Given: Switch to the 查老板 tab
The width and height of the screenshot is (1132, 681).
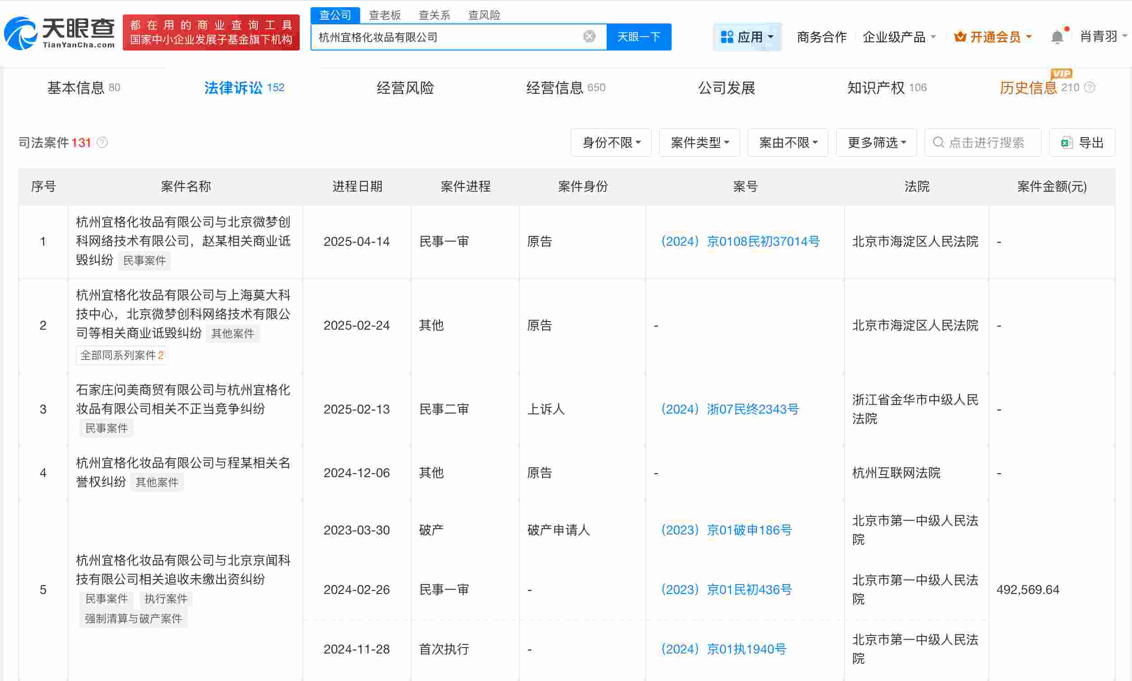Looking at the screenshot, I should point(385,15).
